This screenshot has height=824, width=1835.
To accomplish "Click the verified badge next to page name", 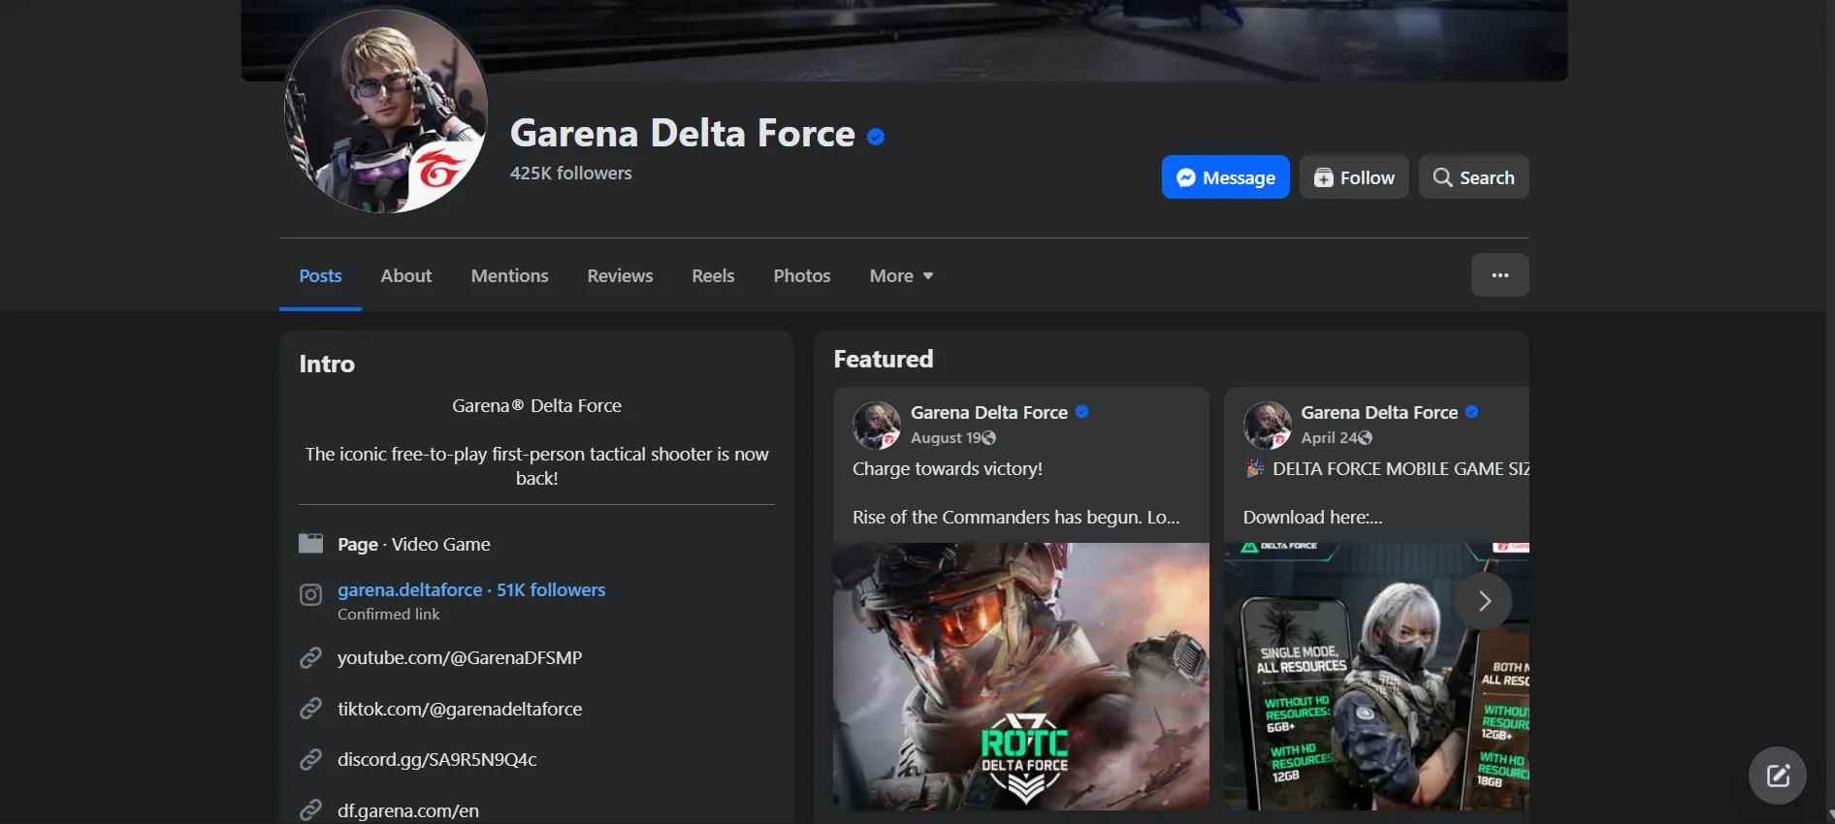I will [876, 137].
